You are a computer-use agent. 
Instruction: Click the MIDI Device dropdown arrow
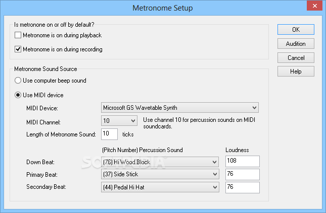click(x=254, y=108)
